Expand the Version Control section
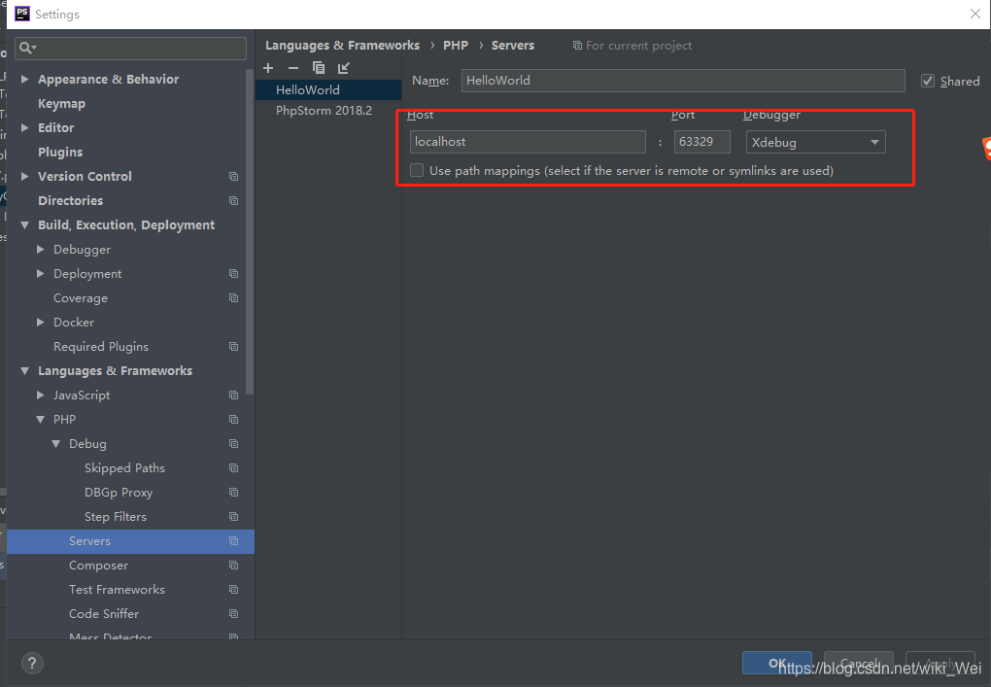Viewport: 991px width, 687px height. point(25,176)
